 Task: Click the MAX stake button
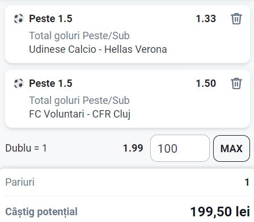(231, 148)
